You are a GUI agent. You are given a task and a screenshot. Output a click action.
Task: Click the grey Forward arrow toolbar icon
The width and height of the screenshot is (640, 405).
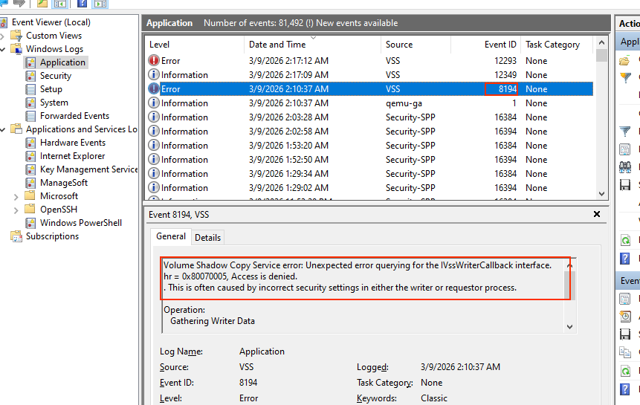19,3
